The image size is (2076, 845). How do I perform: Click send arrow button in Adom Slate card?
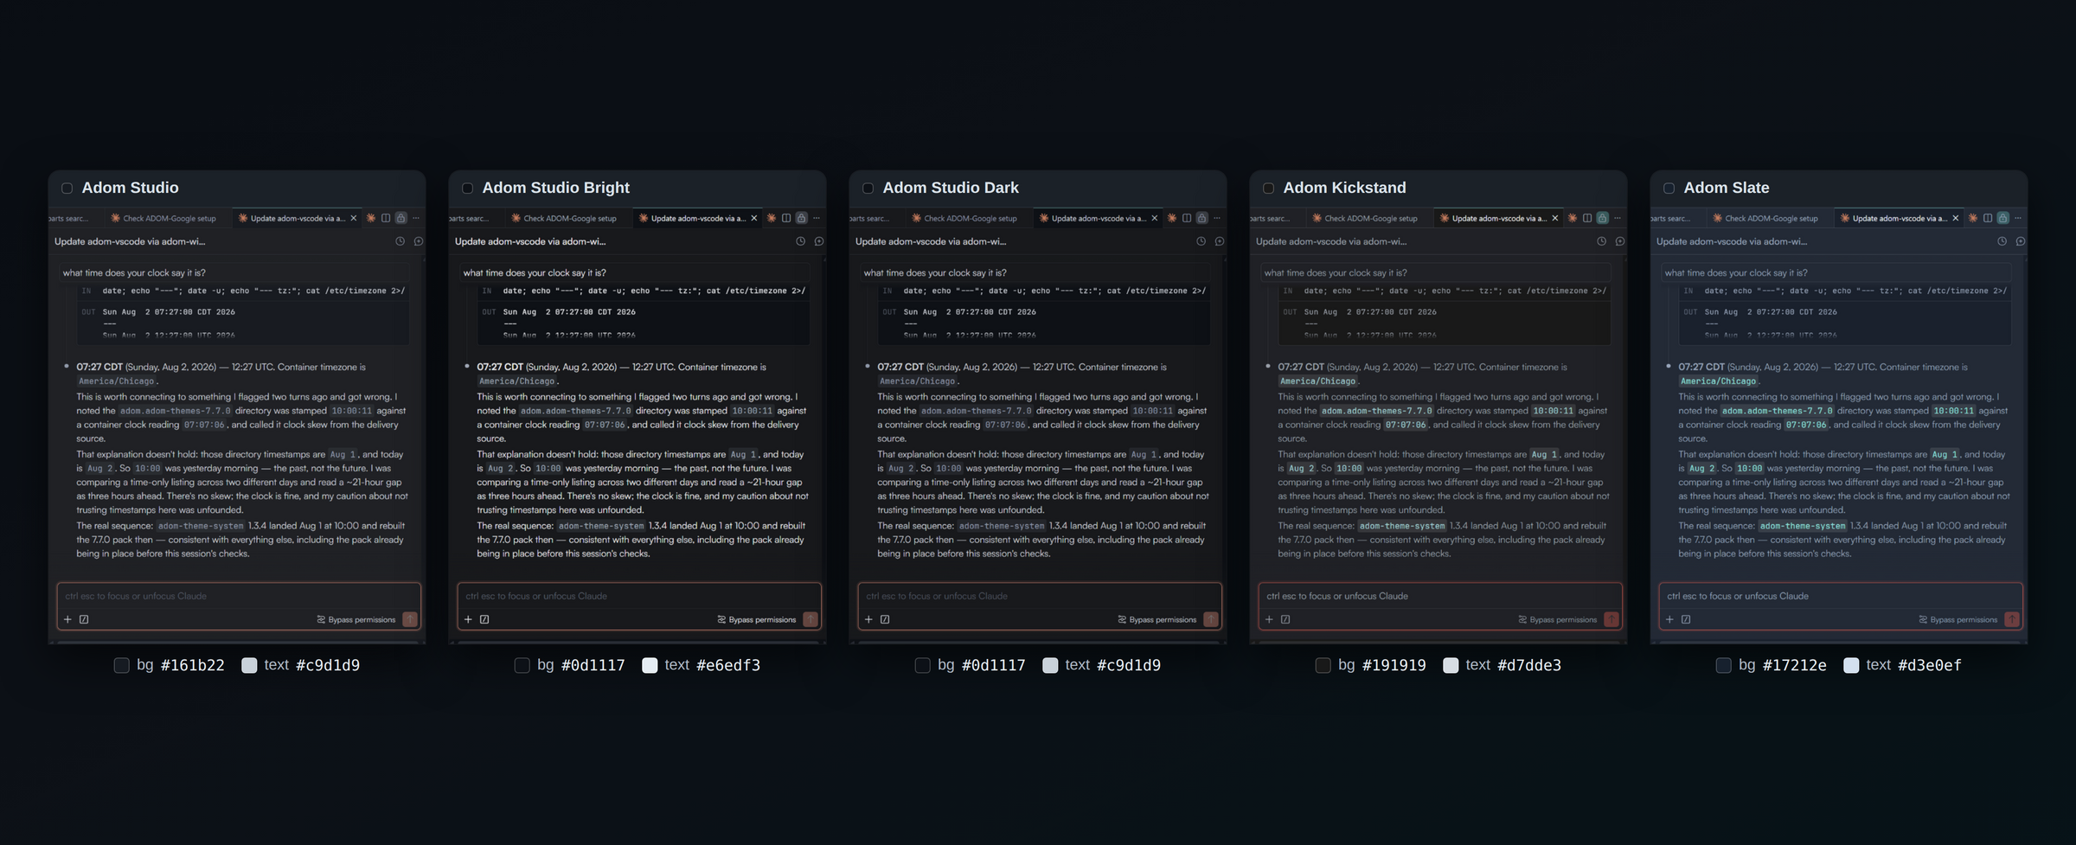[x=2012, y=619]
